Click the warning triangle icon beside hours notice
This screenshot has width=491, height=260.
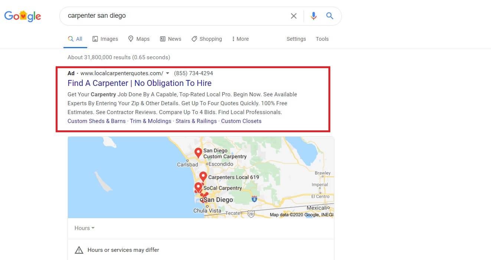(x=79, y=250)
